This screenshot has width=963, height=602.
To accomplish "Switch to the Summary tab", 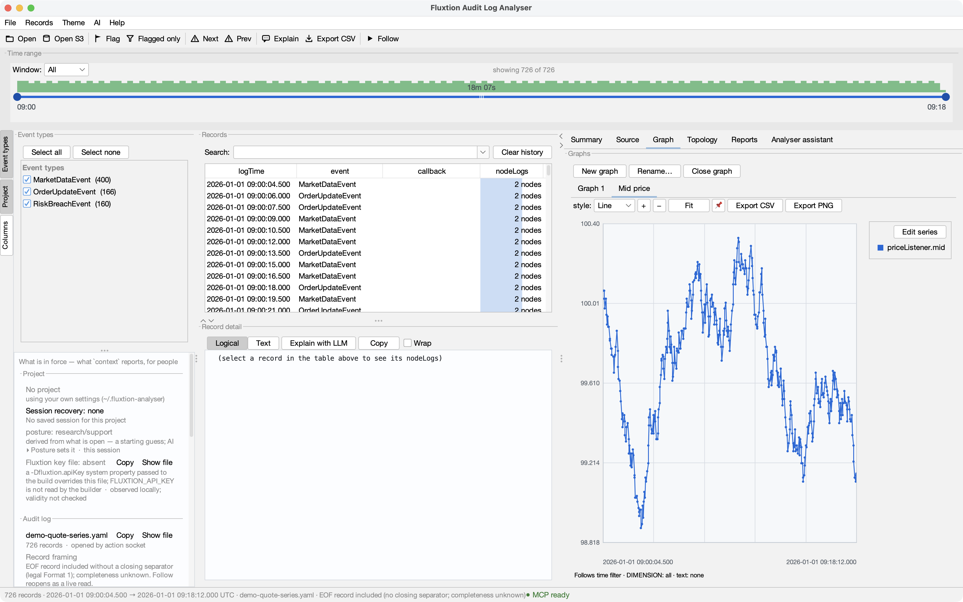I will pos(586,140).
